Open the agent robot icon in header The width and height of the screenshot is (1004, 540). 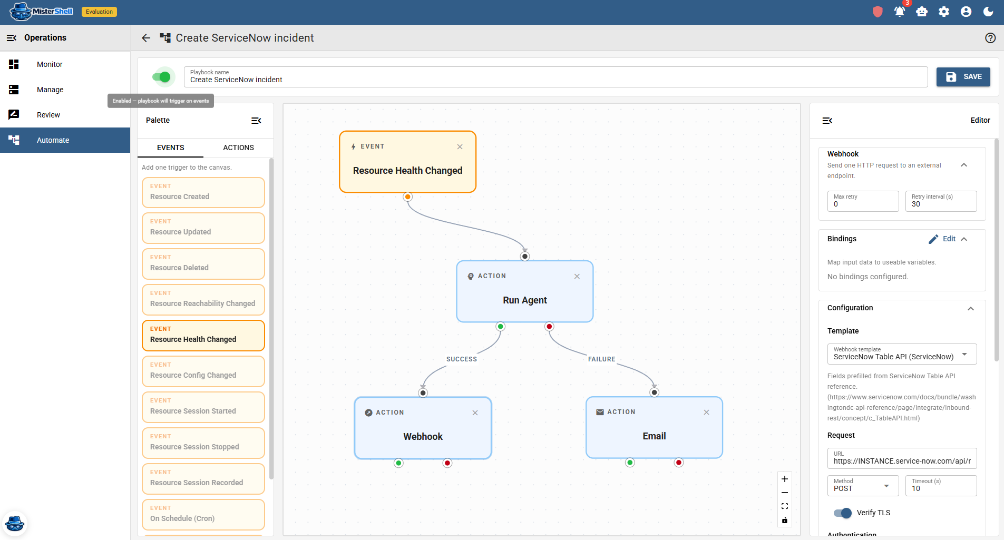922,12
